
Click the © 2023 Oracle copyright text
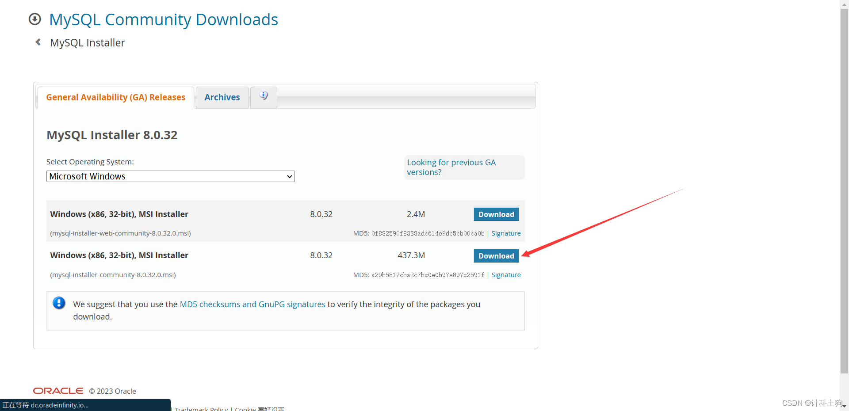pos(112,391)
